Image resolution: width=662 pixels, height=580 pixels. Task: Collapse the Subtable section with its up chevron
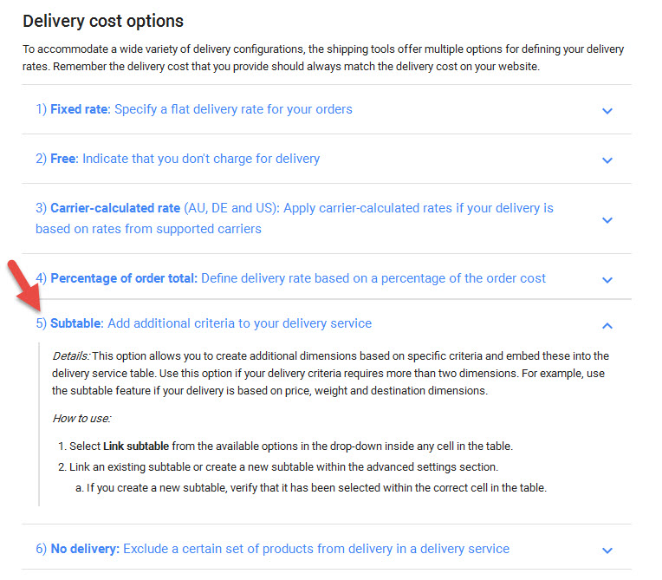pos(607,325)
